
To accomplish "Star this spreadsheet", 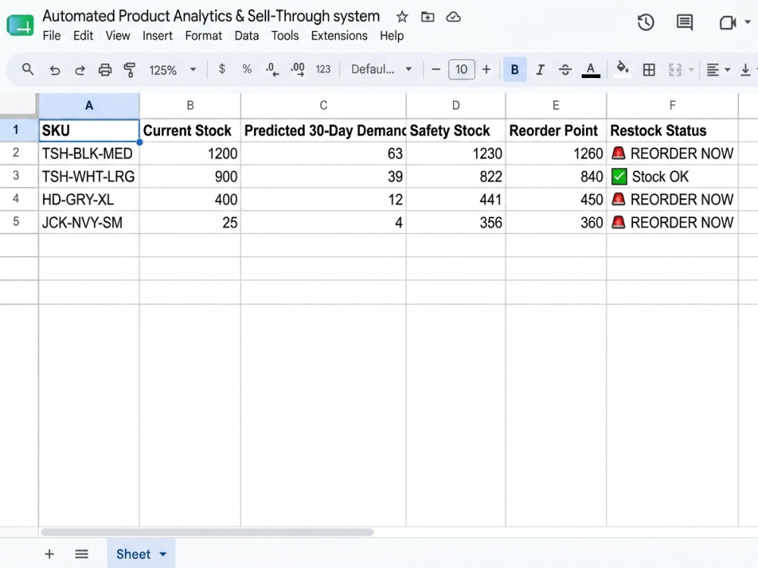I will coord(402,17).
